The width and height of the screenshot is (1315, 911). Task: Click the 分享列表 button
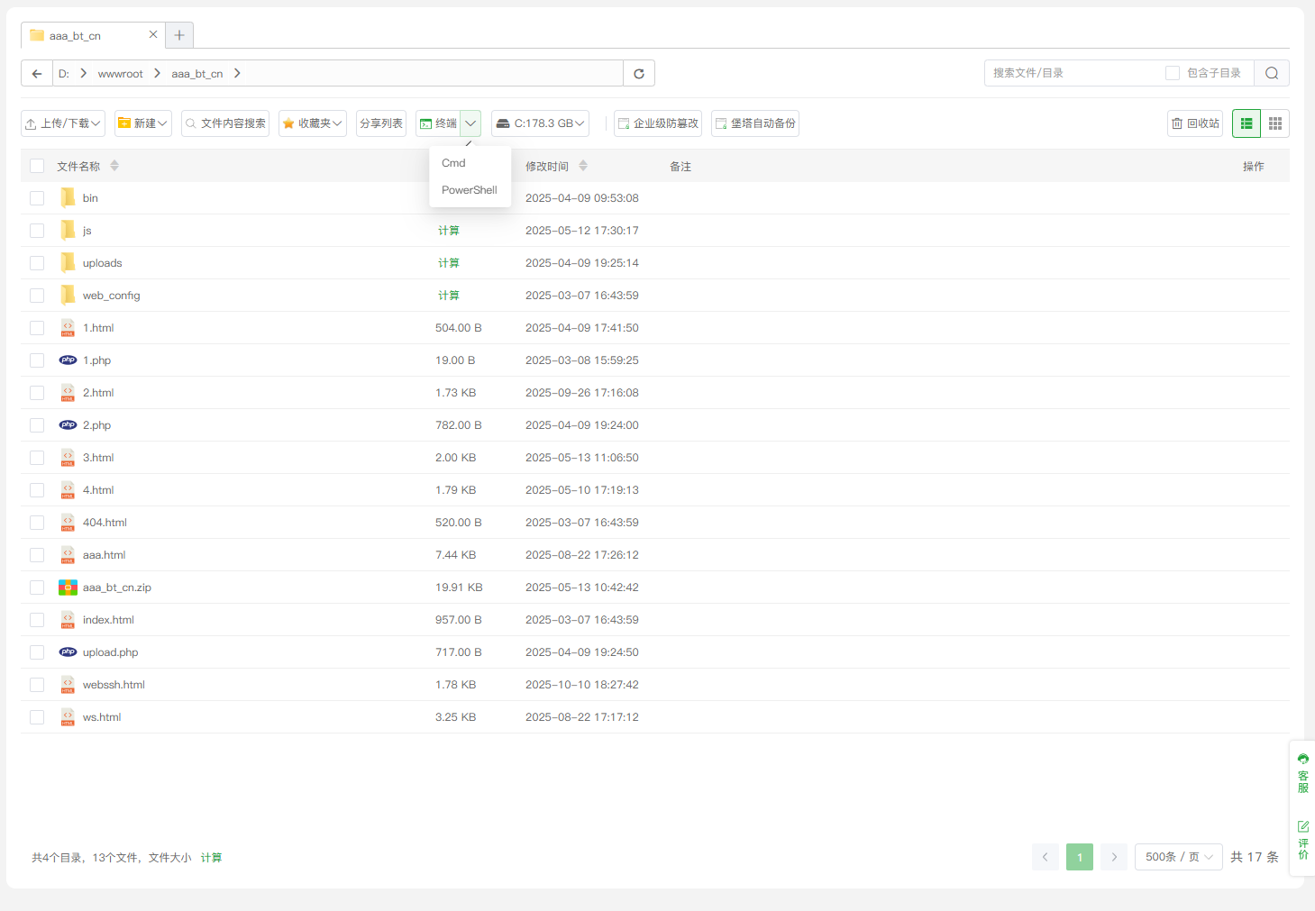click(381, 123)
